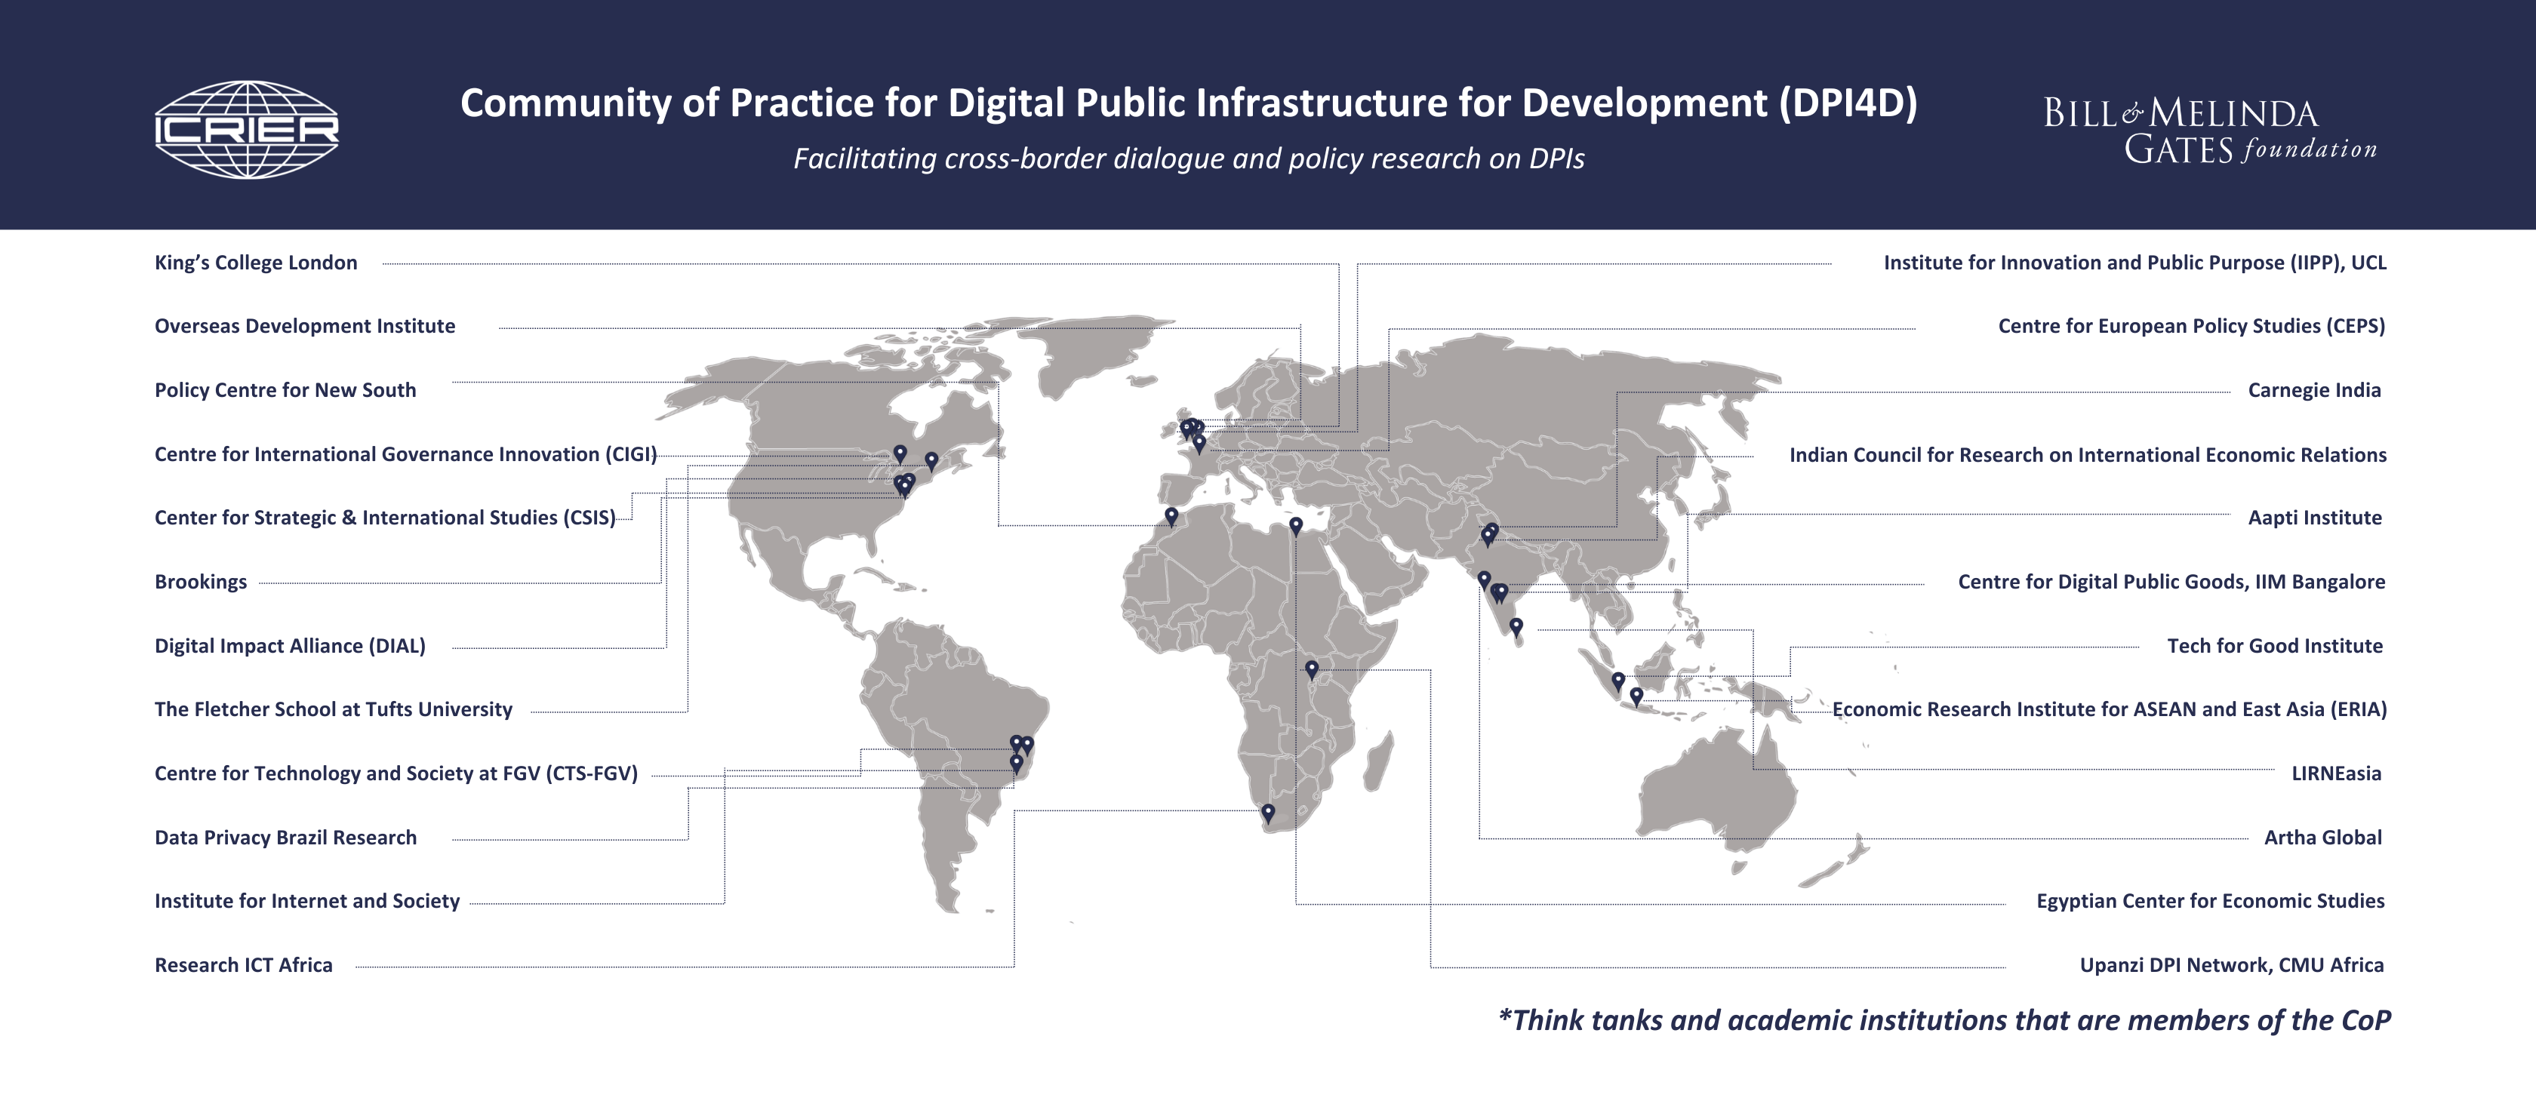This screenshot has height=1113, width=2536.
Task: Click the 'Think tanks and academic institutions' footnote
Action: (1944, 1020)
